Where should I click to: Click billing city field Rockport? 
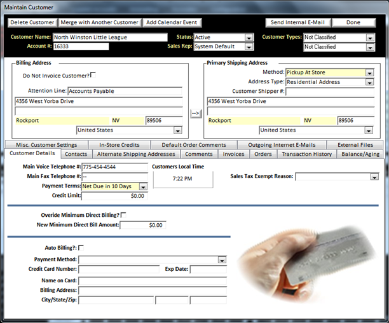[x=62, y=121]
